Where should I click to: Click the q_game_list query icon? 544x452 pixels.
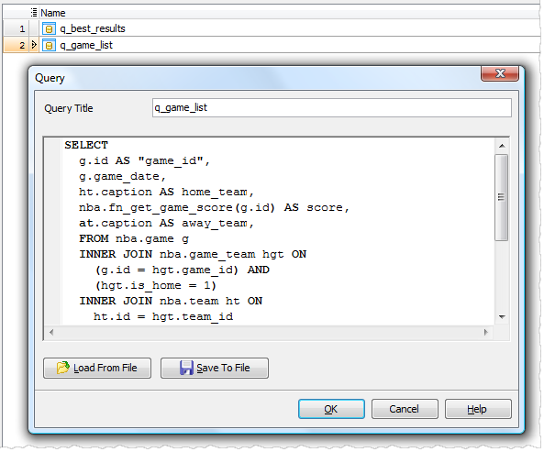click(49, 46)
